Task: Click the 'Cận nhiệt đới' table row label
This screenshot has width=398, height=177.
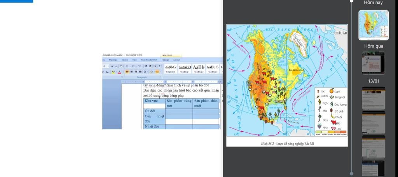Action: [x=154, y=119]
